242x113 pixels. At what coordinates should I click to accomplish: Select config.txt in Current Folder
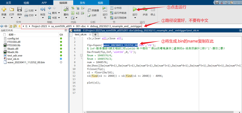pyautogui.click(x=13, y=38)
